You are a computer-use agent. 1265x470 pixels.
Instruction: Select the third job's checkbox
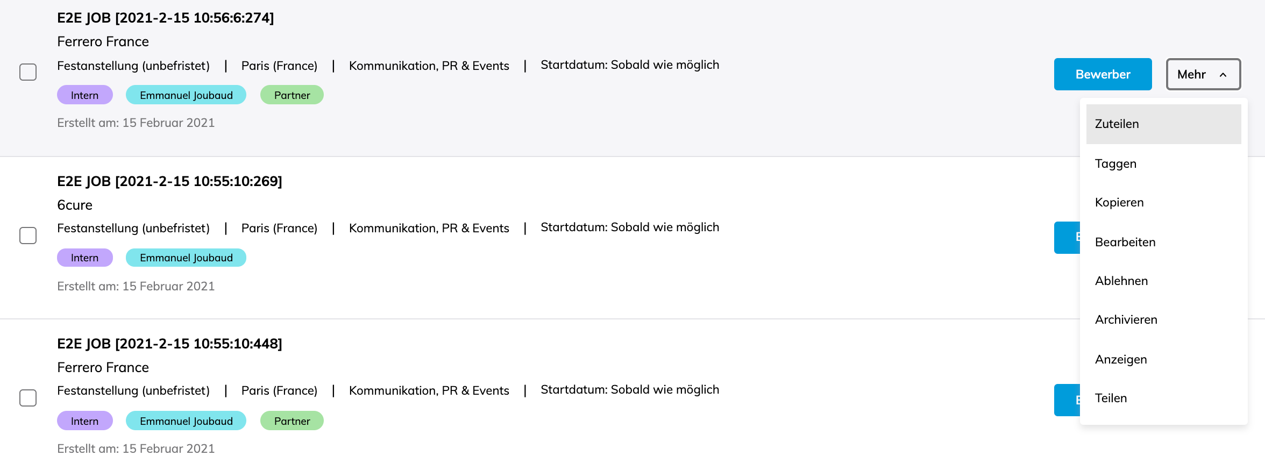(28, 398)
